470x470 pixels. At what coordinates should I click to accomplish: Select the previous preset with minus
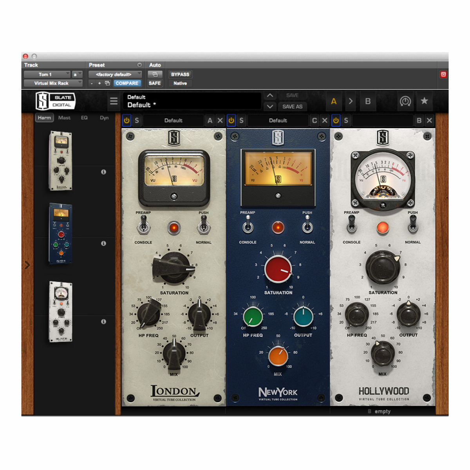(92, 83)
